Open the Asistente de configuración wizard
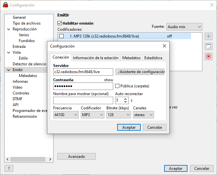Viewport: 217px width, 175px height. (x=140, y=72)
